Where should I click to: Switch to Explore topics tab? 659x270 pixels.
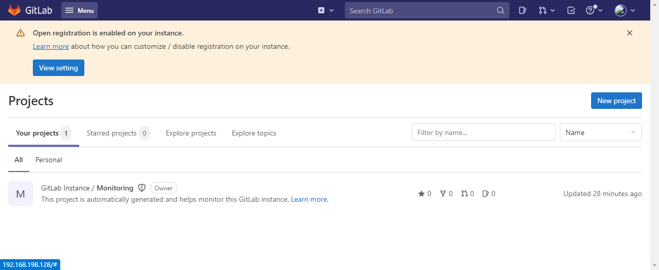point(254,133)
